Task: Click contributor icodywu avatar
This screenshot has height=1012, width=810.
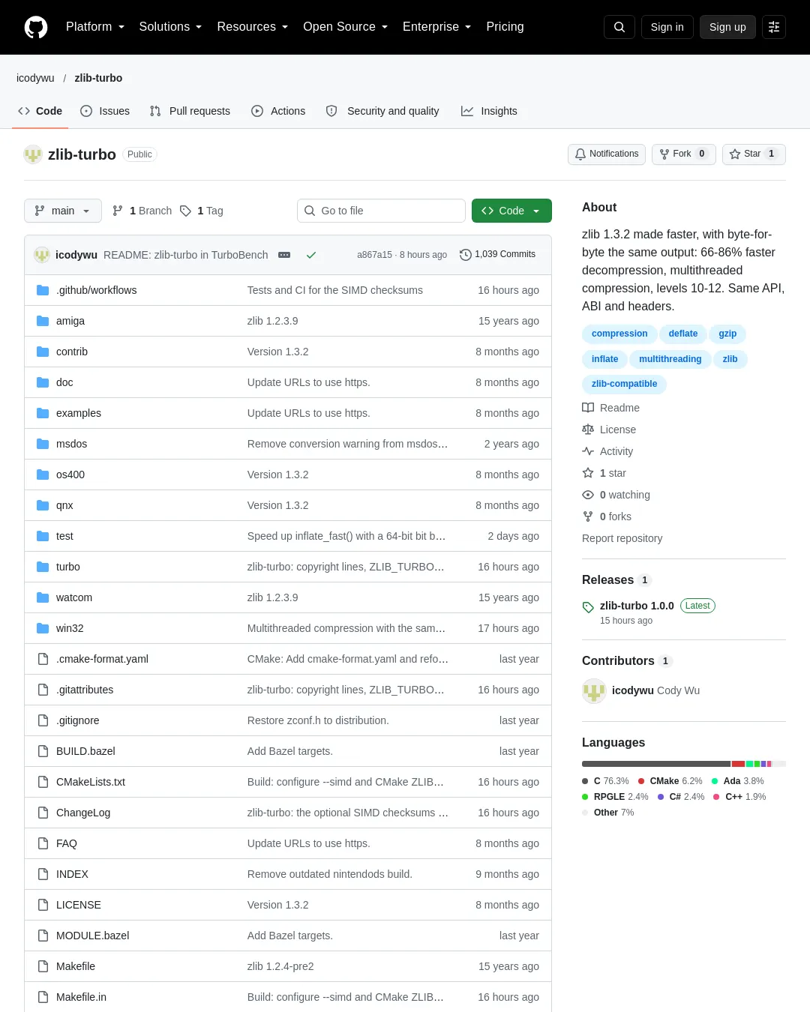Action: [x=594, y=690]
